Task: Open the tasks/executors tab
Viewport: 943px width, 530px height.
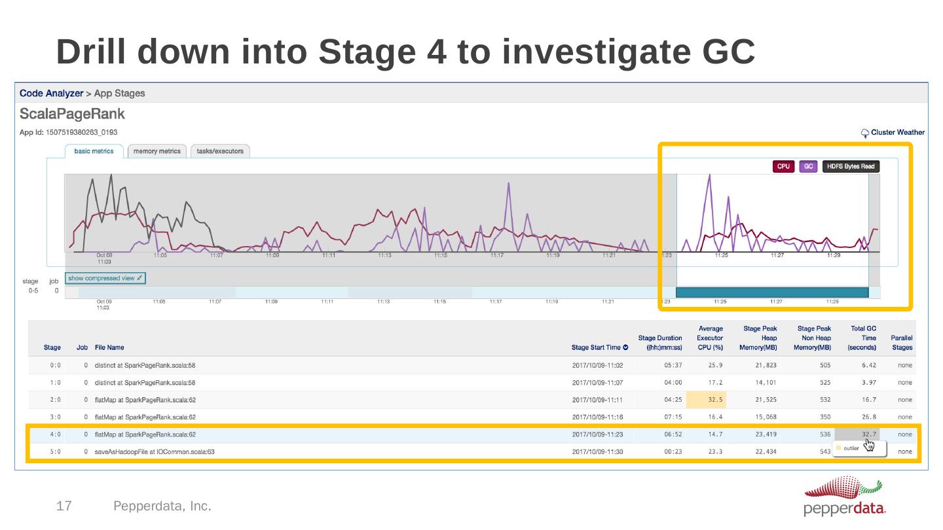Action: coord(220,151)
